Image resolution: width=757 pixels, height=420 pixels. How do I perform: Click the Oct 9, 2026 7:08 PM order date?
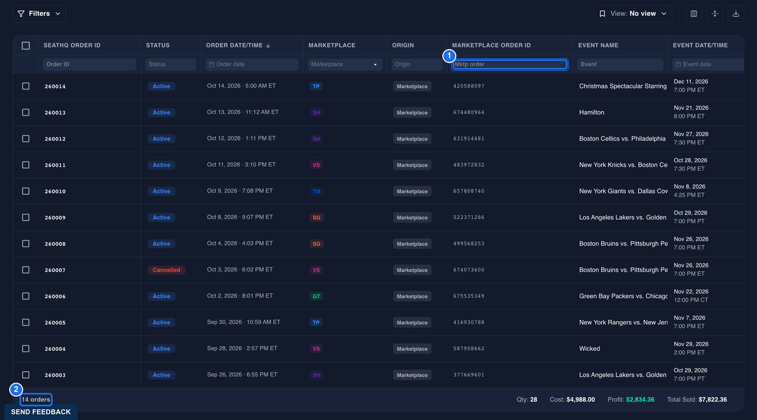[x=240, y=191]
